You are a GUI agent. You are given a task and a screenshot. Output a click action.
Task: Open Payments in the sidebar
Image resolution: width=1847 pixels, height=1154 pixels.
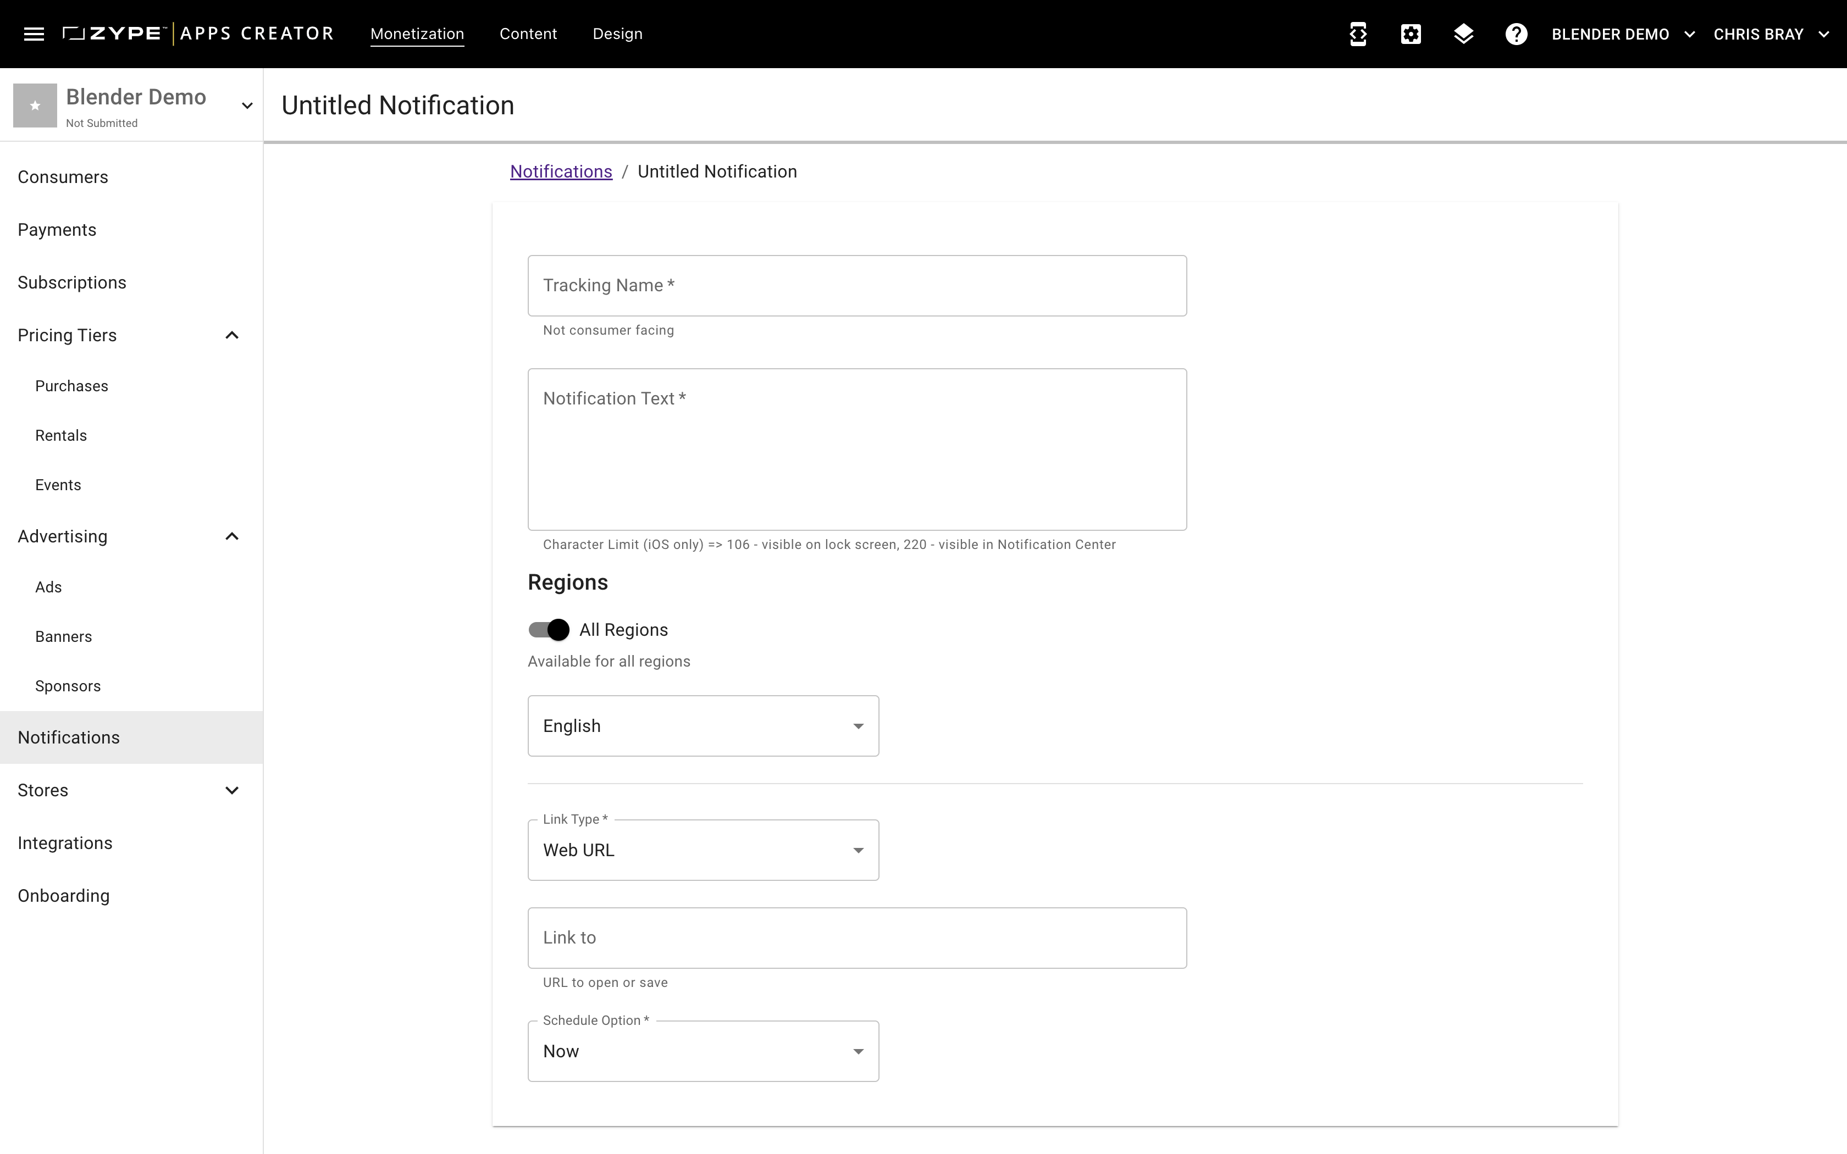point(131,230)
